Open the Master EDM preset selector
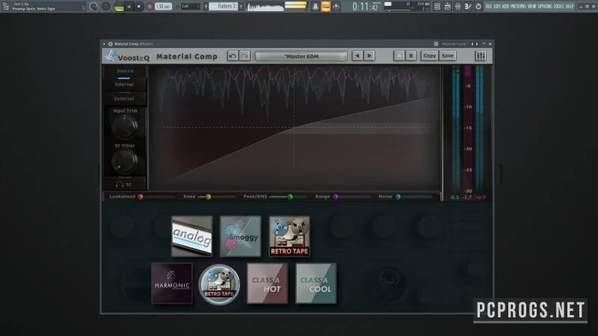The image size is (598, 336). coord(301,56)
